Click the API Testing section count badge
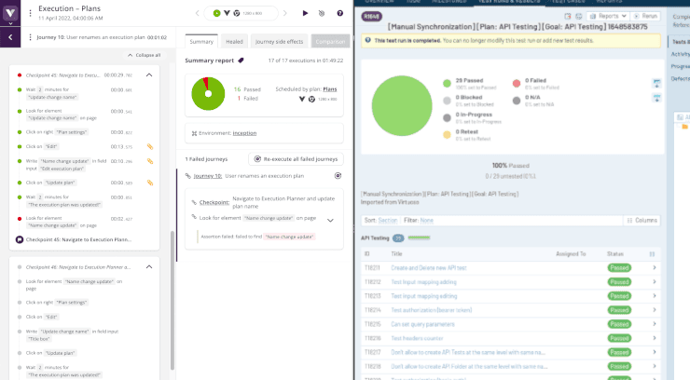The width and height of the screenshot is (690, 380). pyautogui.click(x=398, y=238)
